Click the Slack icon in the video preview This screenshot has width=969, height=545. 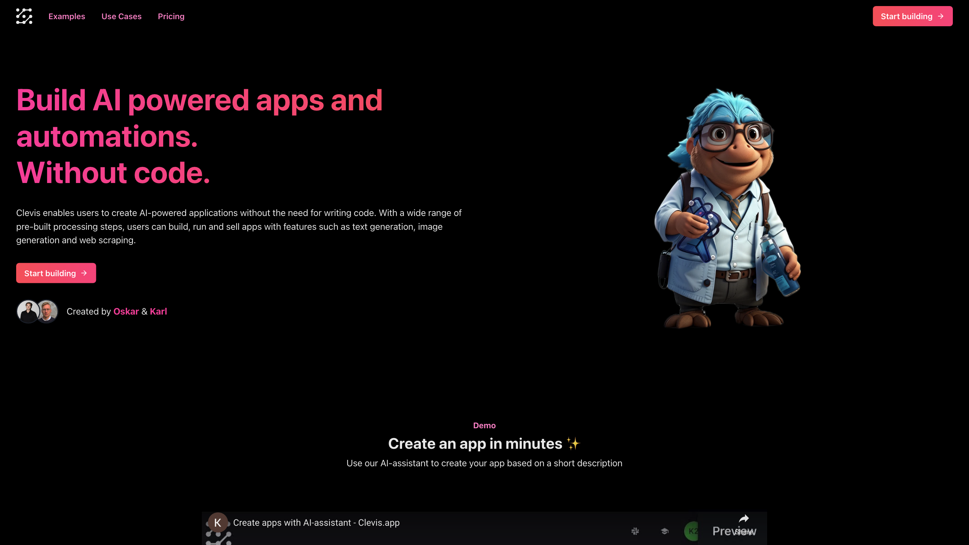pyautogui.click(x=635, y=531)
